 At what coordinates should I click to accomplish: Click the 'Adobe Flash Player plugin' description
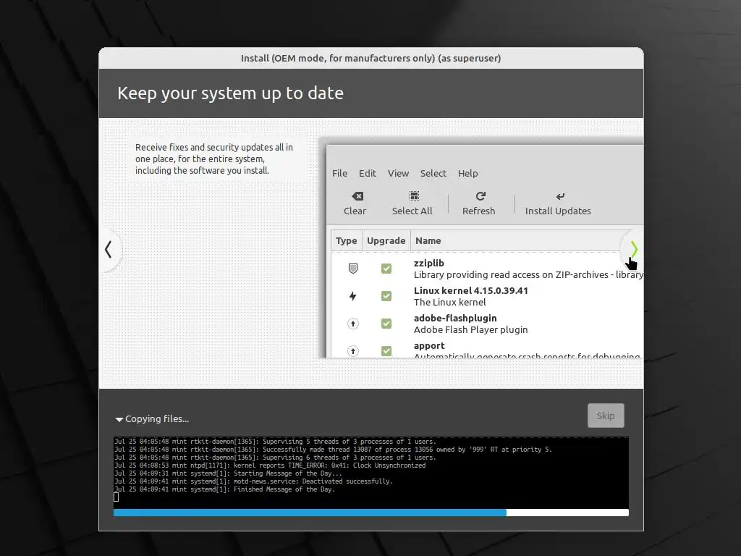[470, 329]
